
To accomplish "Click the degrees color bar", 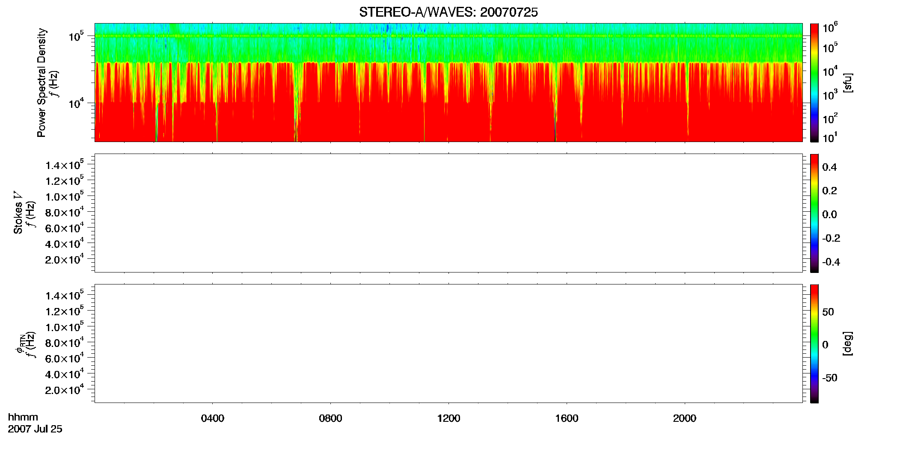I will 814,344.
